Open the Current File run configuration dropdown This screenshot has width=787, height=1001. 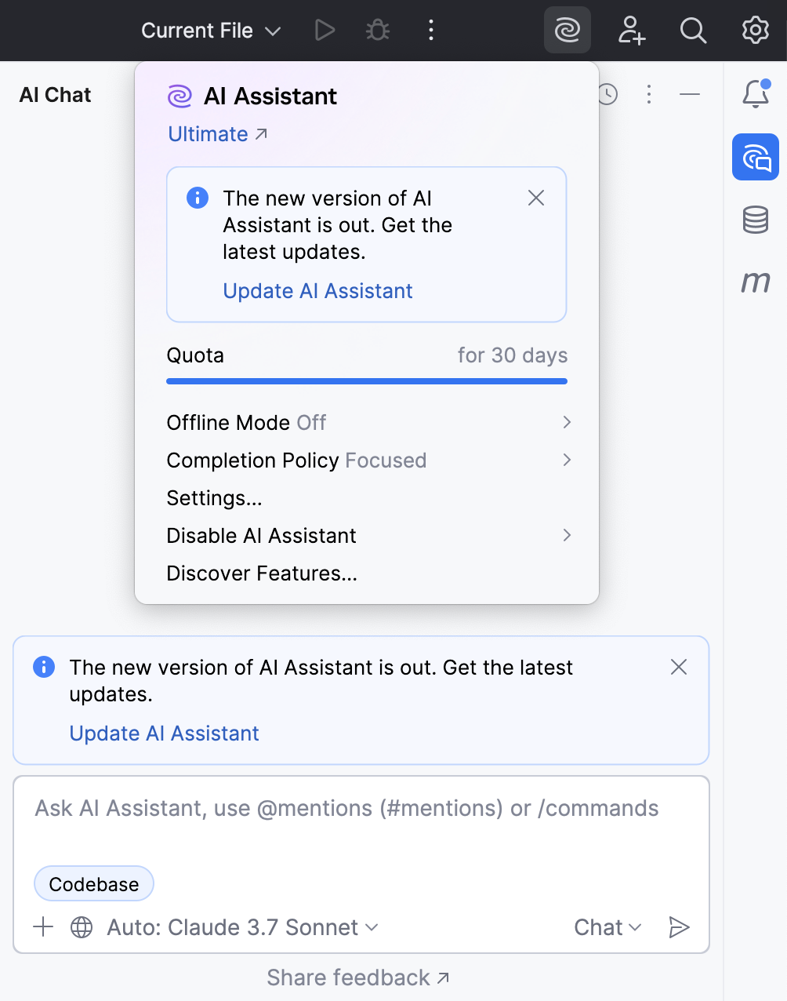(x=211, y=31)
